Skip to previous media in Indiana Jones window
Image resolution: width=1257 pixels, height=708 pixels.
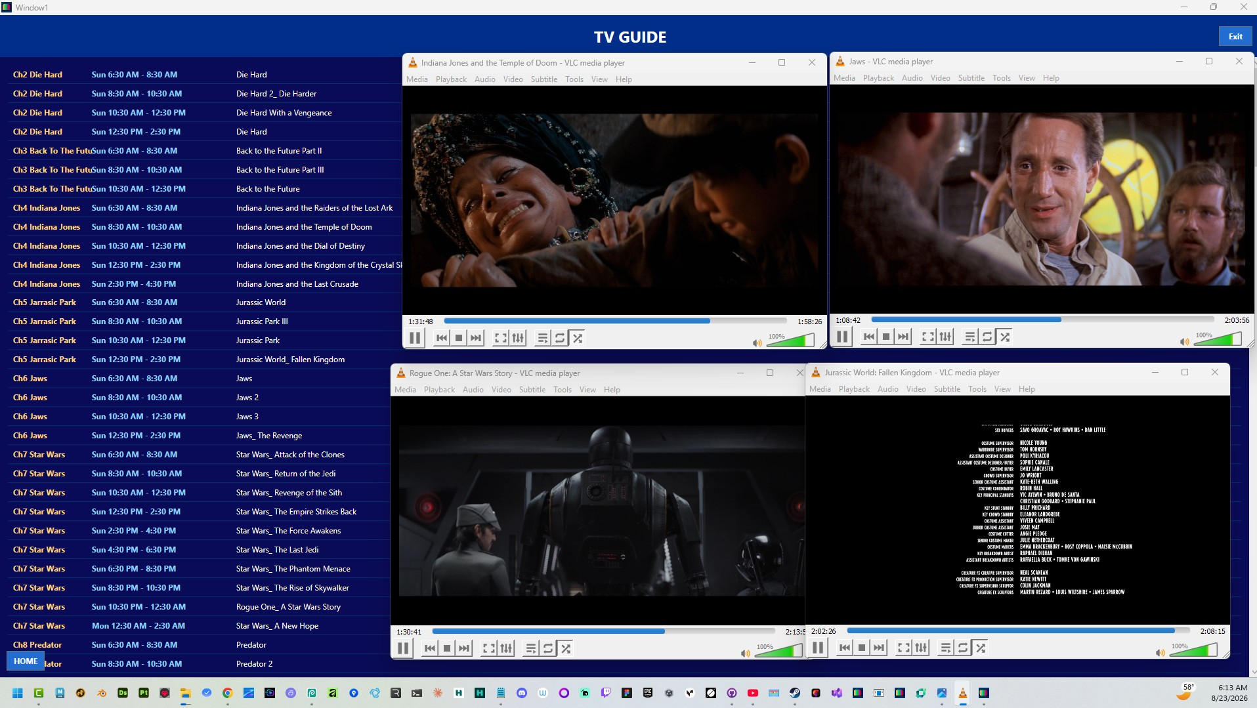(442, 338)
